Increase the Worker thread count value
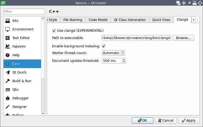Viewport: 203px width, 127px height. tap(123, 52)
